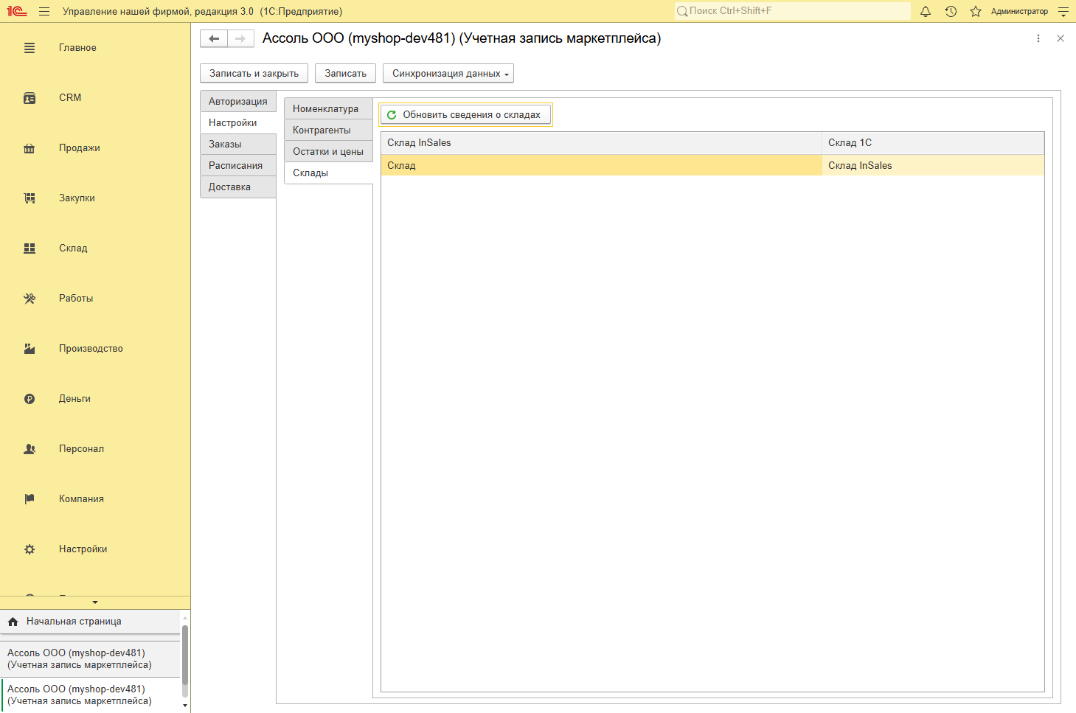The width and height of the screenshot is (1076, 713).
Task: Click the Настройки gear icon
Action: (x=29, y=549)
